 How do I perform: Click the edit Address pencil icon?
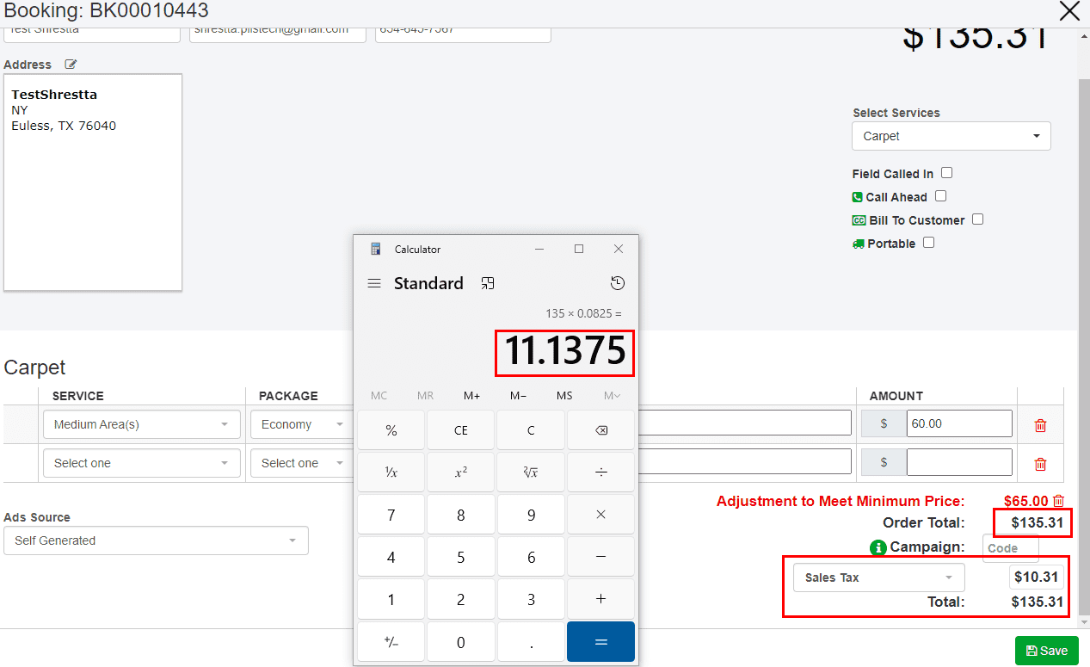click(x=71, y=65)
